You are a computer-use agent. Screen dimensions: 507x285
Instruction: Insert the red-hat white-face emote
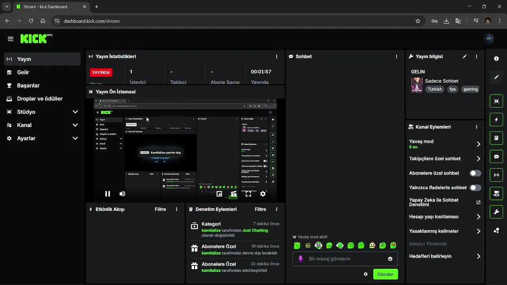pos(372,246)
